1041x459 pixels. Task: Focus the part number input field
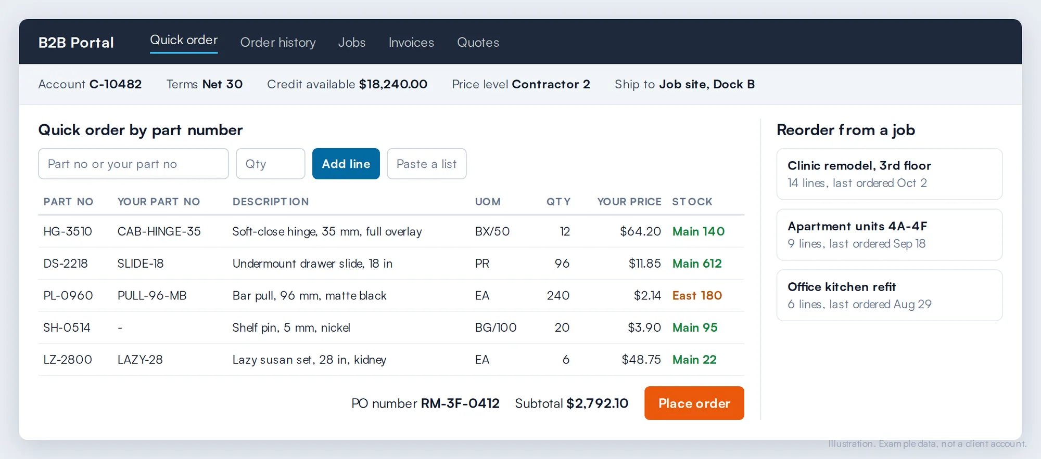coord(133,164)
